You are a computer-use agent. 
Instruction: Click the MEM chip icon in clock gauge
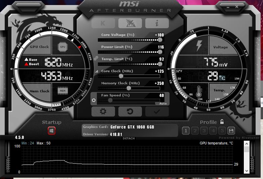point(63,91)
